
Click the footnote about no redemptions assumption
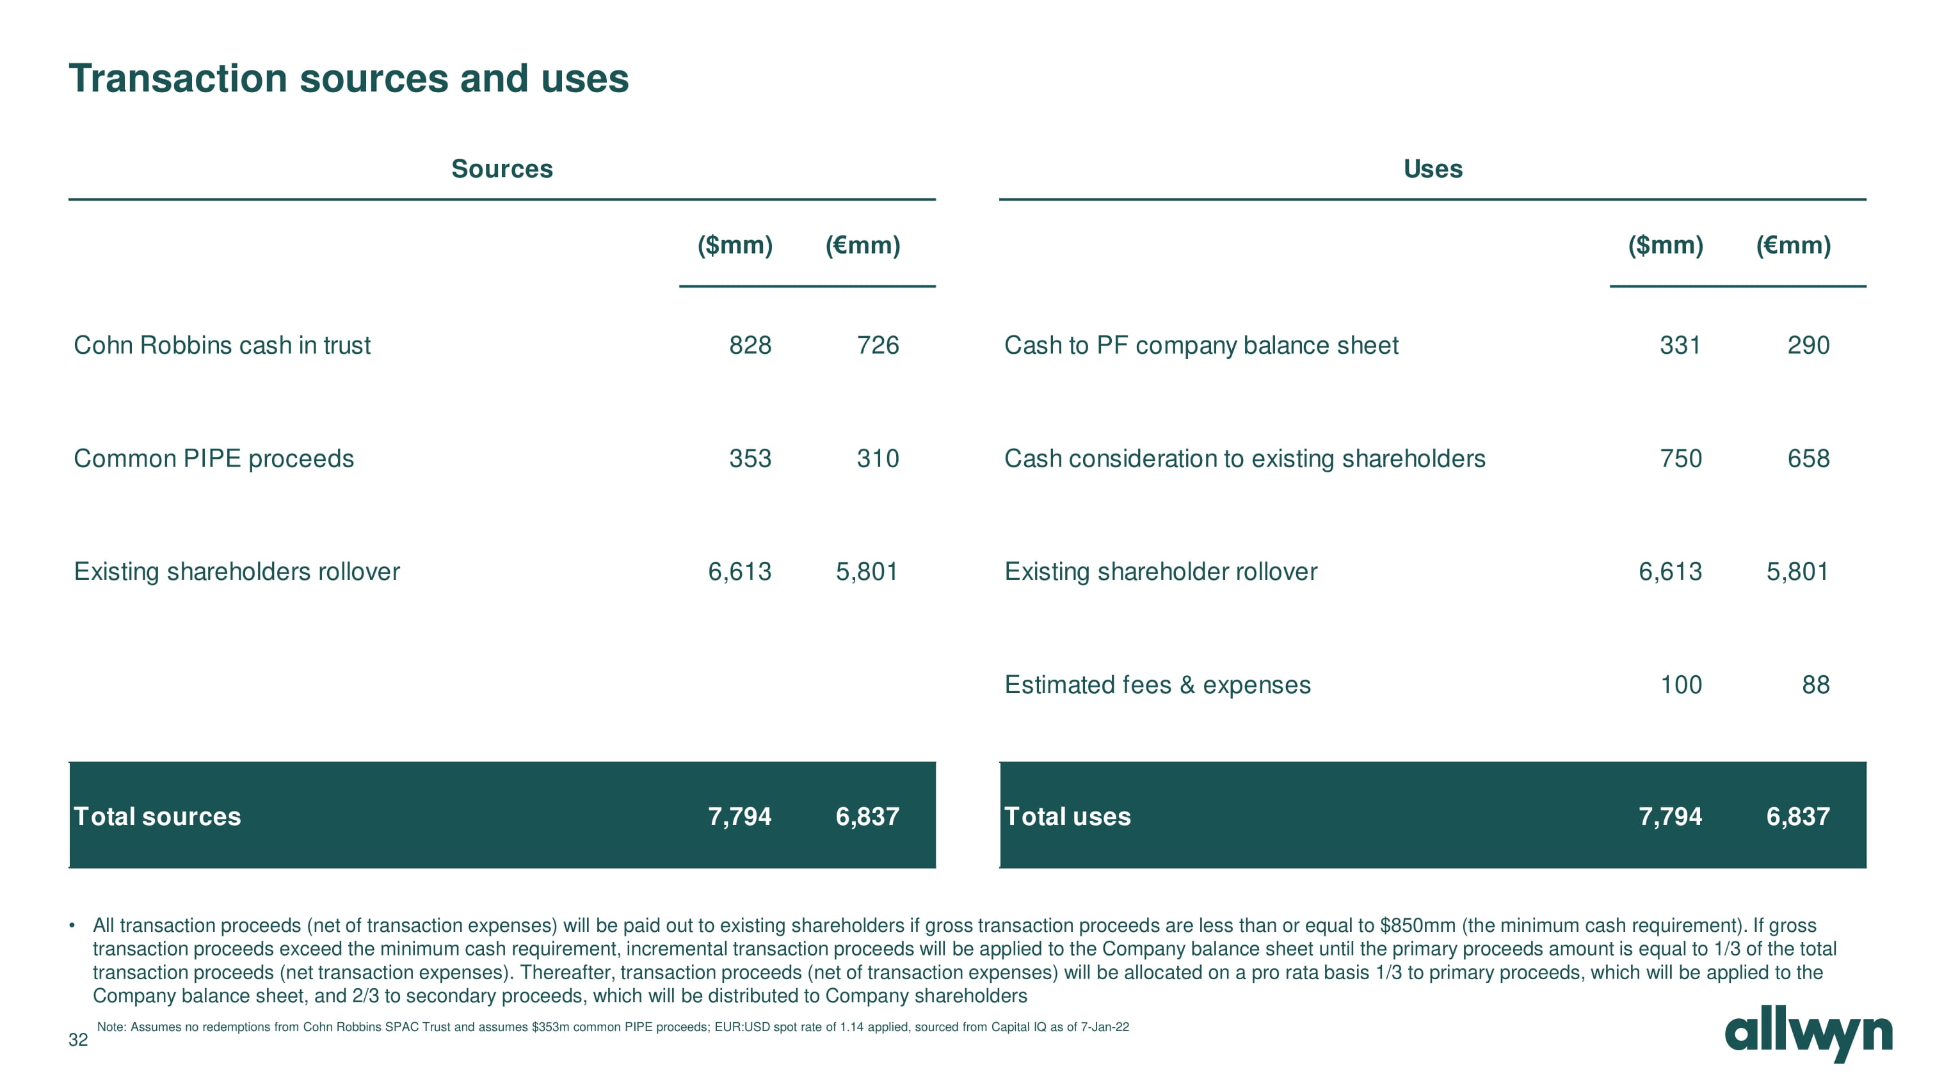(x=612, y=1027)
